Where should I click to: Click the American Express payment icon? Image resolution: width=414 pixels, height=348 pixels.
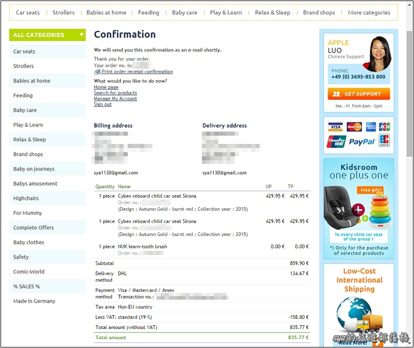(x=371, y=127)
